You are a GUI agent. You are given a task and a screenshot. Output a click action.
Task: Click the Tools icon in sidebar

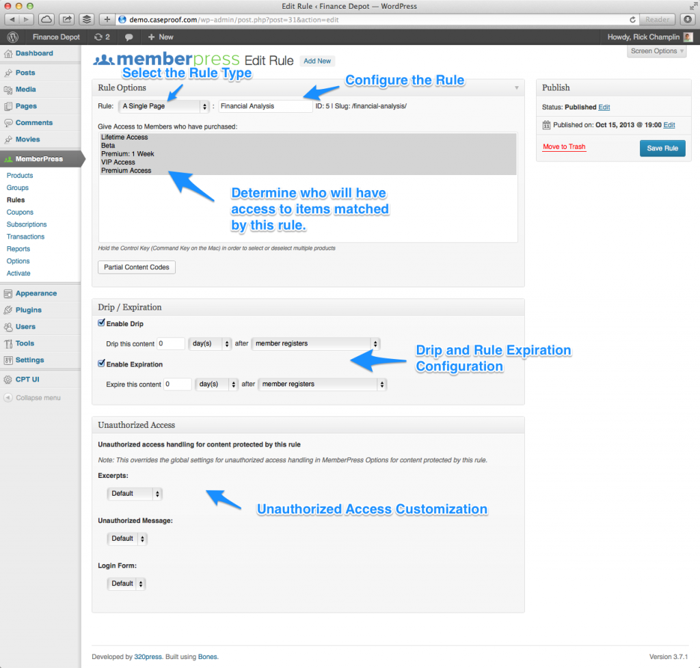tap(8, 343)
